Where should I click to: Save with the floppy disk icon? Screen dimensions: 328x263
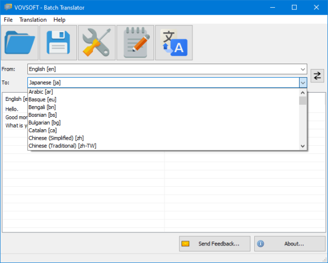click(x=58, y=43)
